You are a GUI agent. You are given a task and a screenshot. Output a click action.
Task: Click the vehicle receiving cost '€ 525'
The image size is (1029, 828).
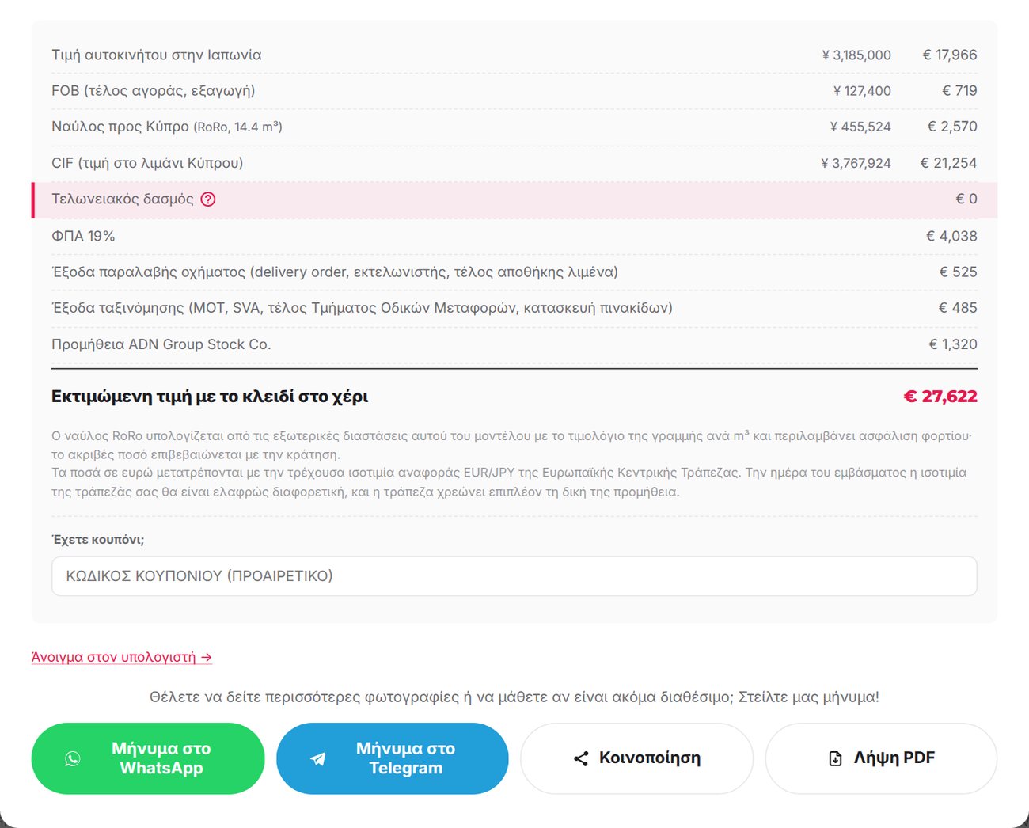coord(958,272)
